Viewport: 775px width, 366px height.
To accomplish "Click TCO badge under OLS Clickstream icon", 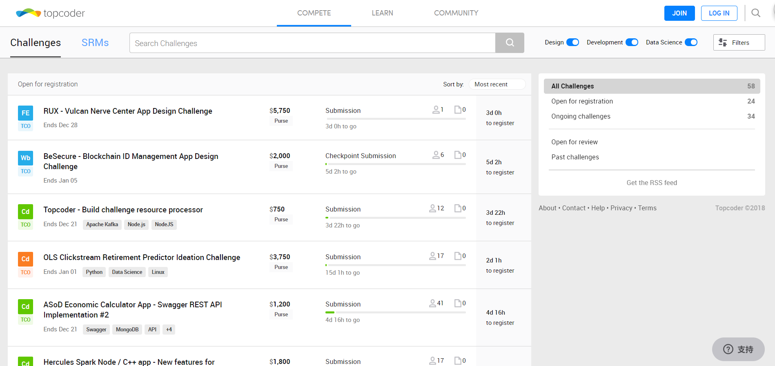I will click(25, 272).
